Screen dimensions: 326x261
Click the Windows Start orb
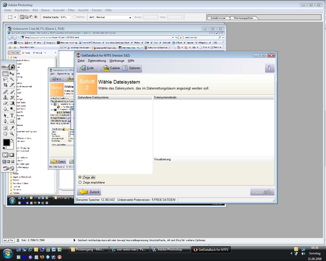pos(8,253)
